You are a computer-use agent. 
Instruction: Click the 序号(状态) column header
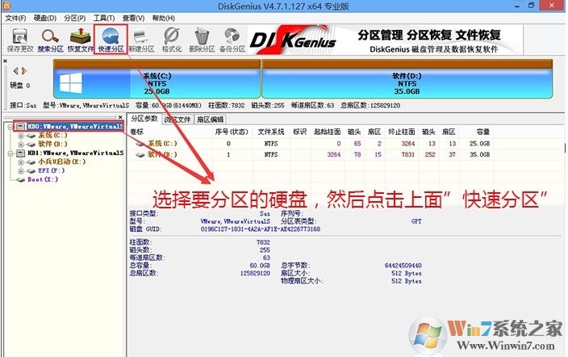pyautogui.click(x=231, y=132)
